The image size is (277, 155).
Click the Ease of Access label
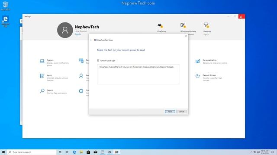point(209,75)
